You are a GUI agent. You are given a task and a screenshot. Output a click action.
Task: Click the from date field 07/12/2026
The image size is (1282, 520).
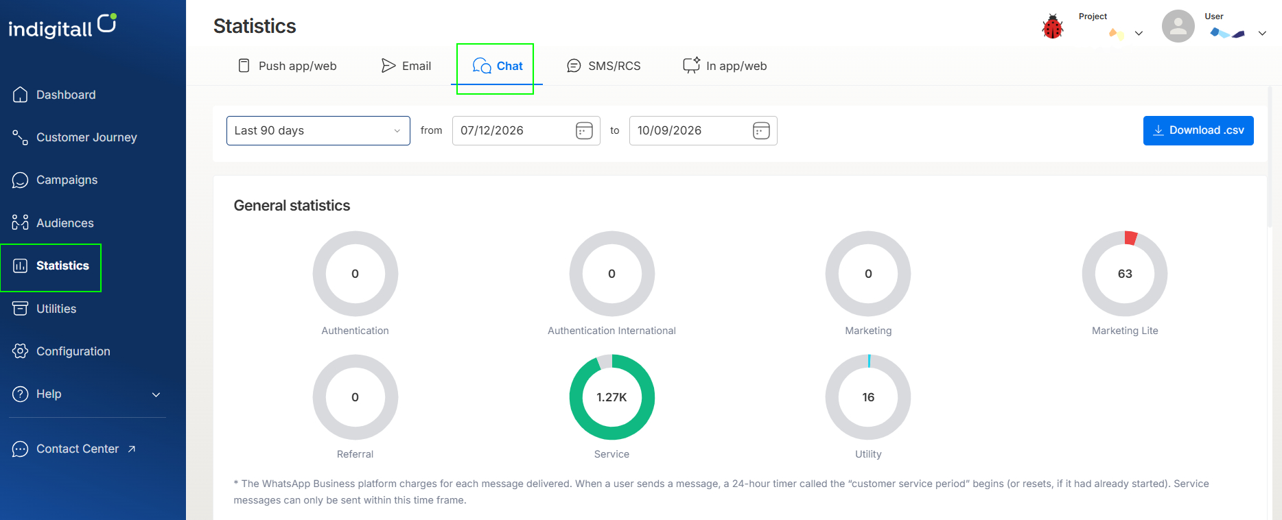tap(526, 130)
